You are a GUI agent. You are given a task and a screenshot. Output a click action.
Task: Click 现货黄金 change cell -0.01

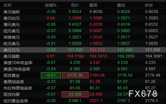(x=51, y=75)
